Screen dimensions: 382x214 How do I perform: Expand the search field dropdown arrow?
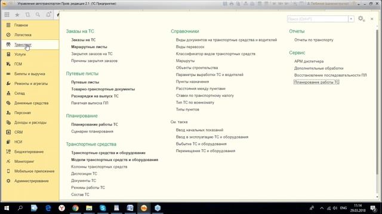point(351,19)
